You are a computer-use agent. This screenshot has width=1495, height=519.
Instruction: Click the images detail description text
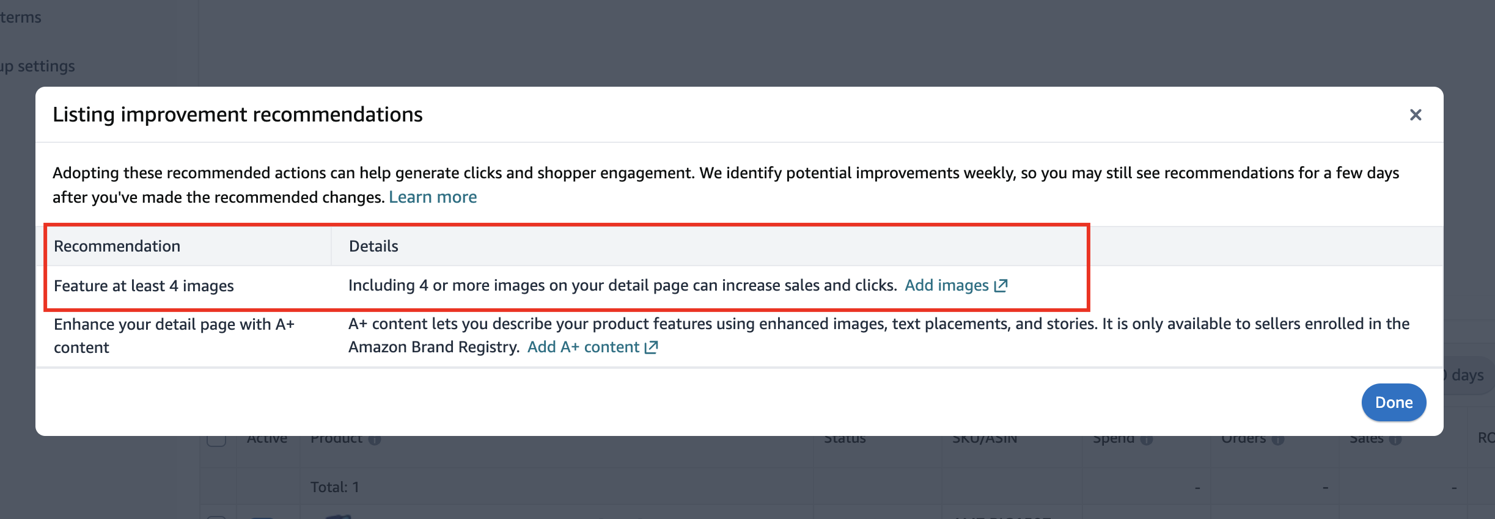click(x=622, y=285)
